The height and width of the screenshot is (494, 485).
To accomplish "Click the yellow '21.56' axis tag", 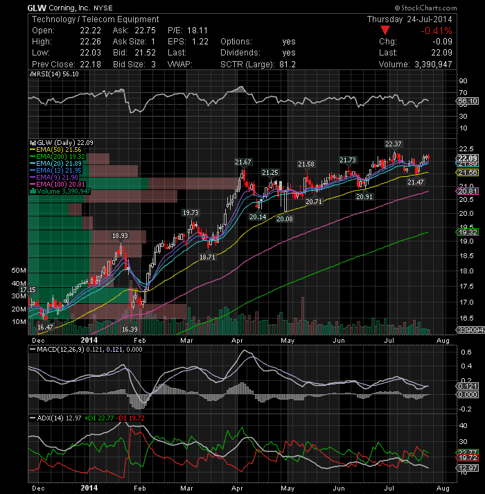I will click(468, 172).
